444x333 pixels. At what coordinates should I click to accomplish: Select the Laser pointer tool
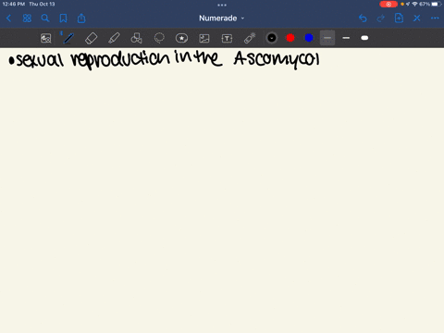250,38
